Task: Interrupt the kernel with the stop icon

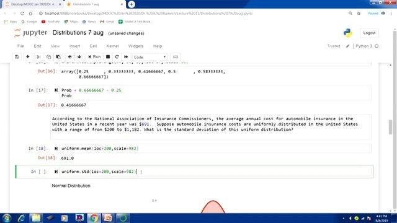Action: 108,57
